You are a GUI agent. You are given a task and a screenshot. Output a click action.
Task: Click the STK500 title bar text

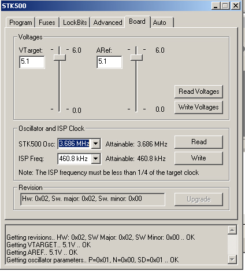[14, 6]
